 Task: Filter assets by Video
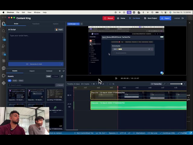tap(21, 81)
